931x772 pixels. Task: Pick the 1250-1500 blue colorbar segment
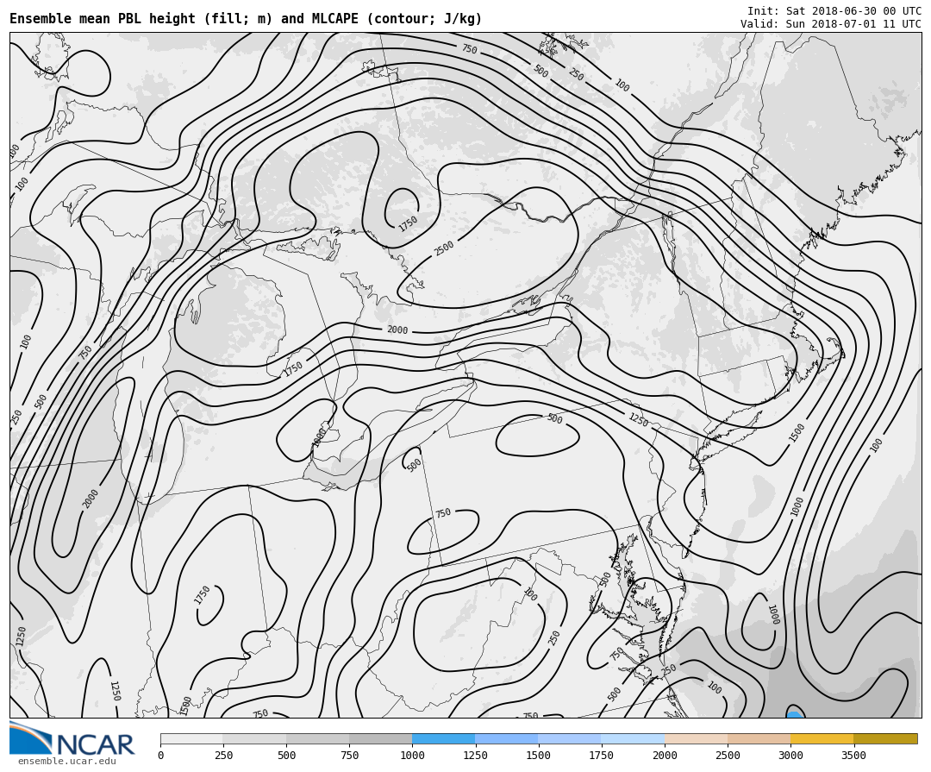[x=507, y=738]
